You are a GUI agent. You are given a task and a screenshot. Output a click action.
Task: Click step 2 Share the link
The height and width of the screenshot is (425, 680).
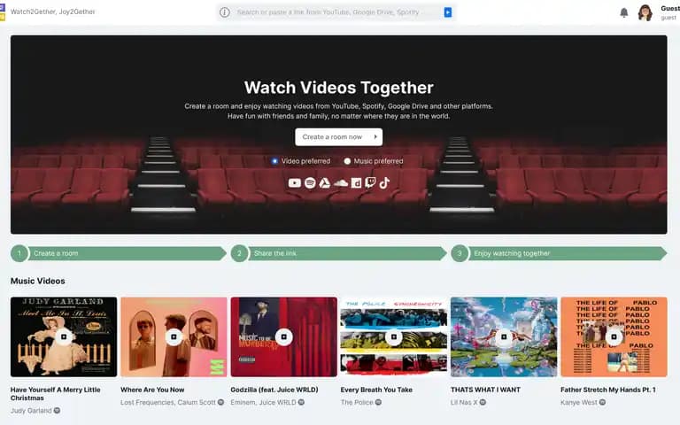(x=338, y=253)
